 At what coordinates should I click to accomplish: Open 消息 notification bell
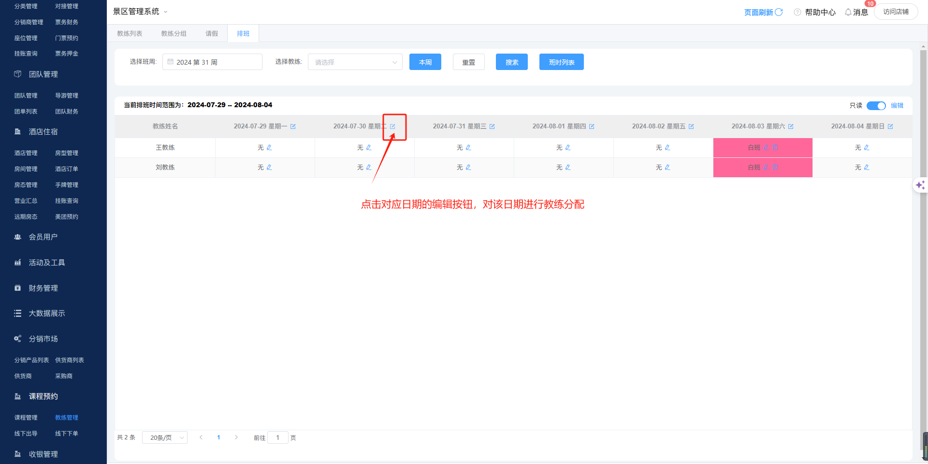[848, 12]
